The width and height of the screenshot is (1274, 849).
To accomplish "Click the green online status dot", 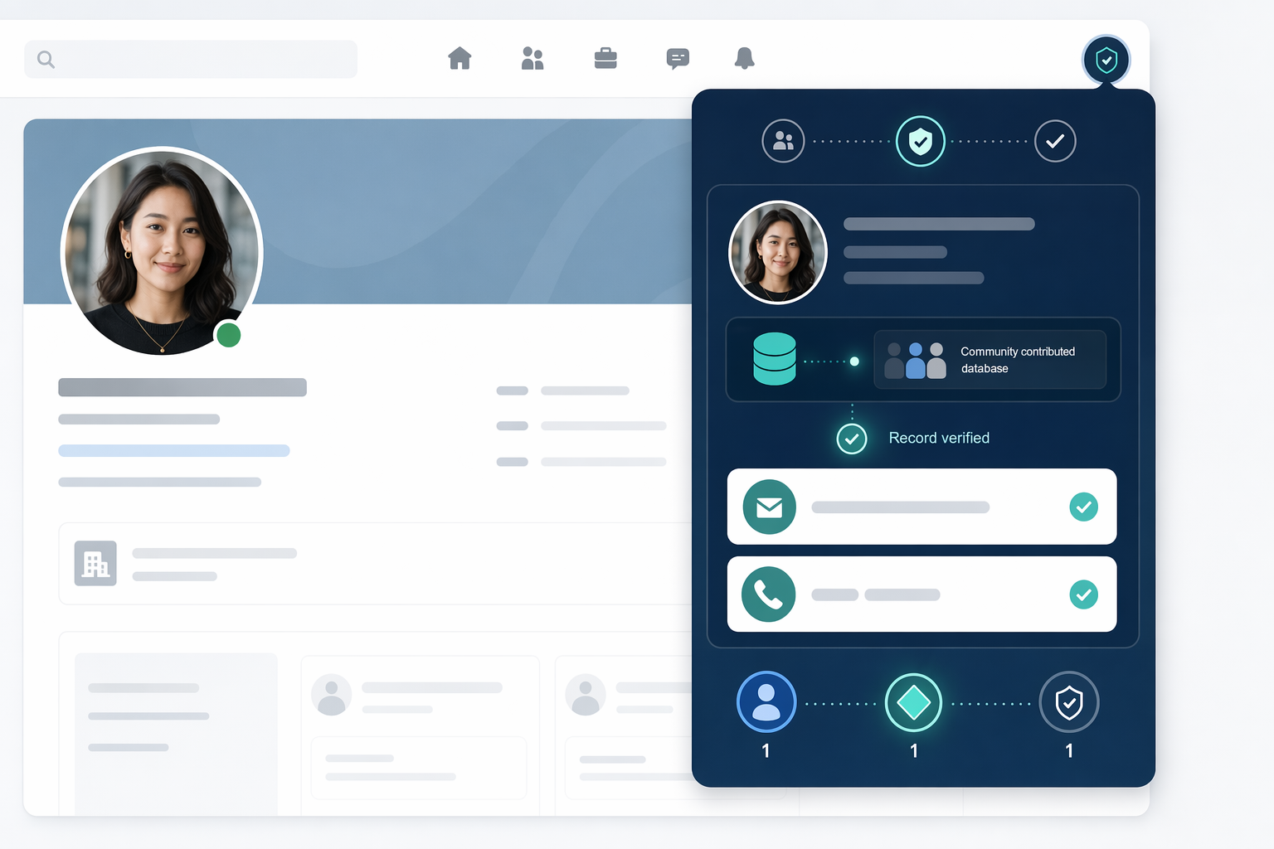I will (228, 335).
